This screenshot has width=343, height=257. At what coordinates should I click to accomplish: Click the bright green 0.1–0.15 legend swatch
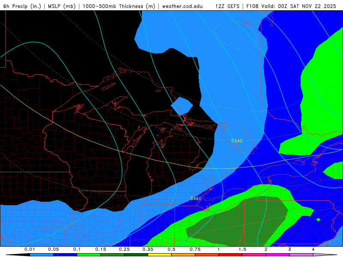click(x=89, y=255)
